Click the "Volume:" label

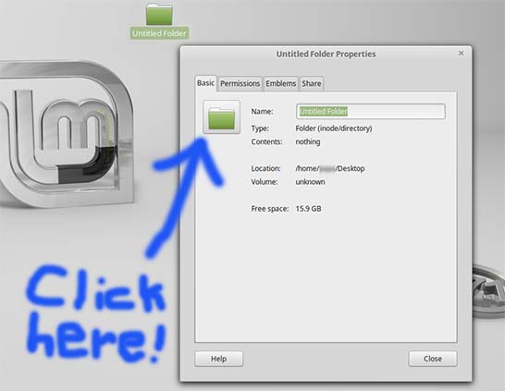[x=265, y=182]
